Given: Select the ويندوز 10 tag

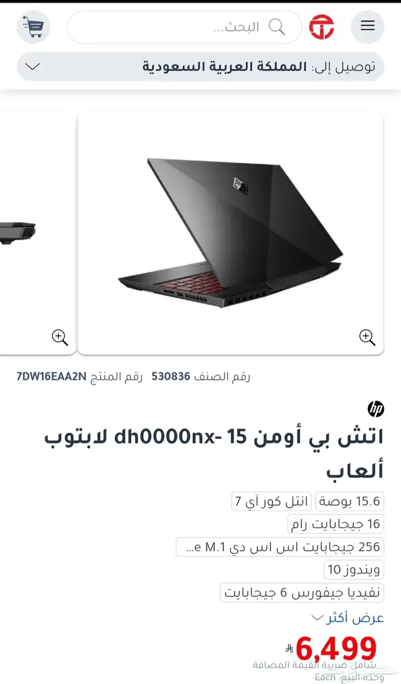Looking at the screenshot, I should pos(354,570).
